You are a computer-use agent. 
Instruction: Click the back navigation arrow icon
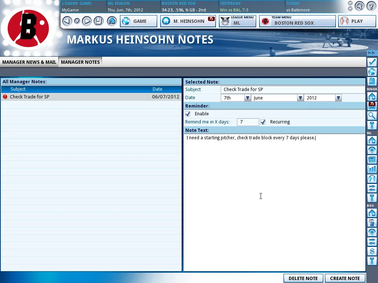point(67,21)
